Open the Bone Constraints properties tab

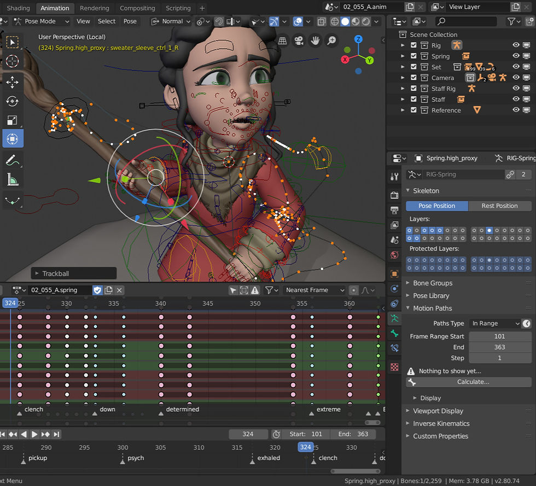click(x=394, y=348)
